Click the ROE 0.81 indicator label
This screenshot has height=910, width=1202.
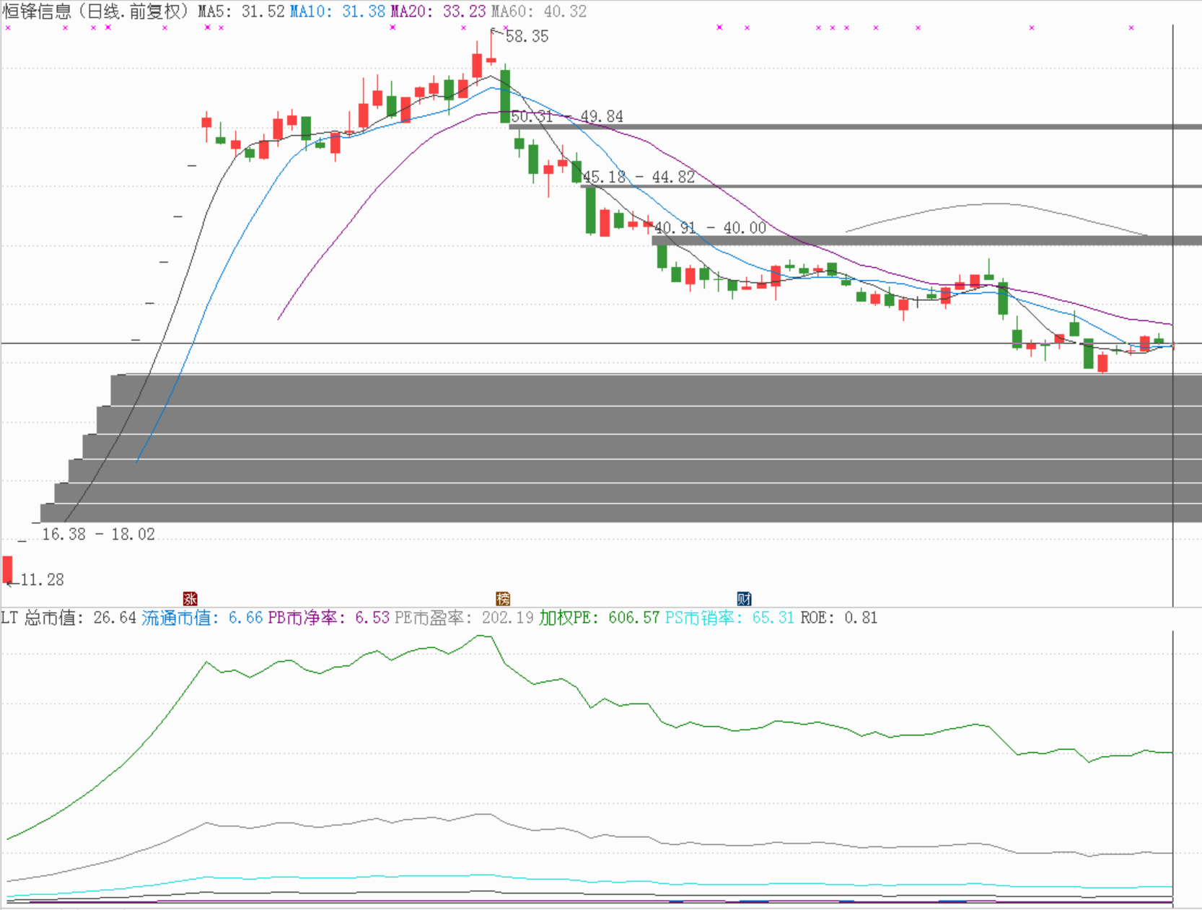(x=839, y=618)
